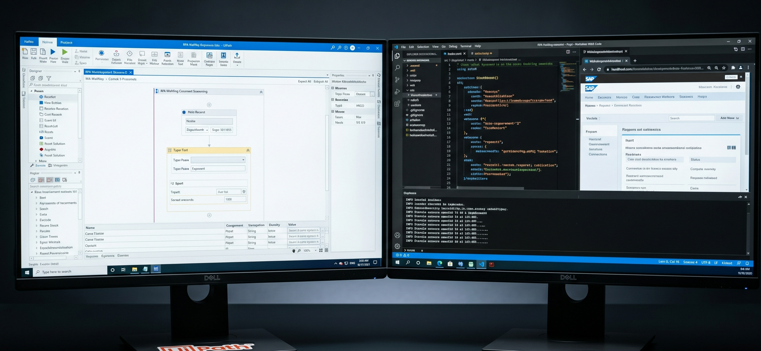Image resolution: width=761 pixels, height=351 pixels.
Task: Open the Explorer icon in VS Code activity bar
Action: (x=397, y=56)
